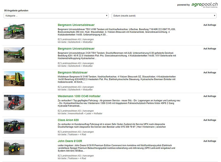This screenshot has height=162, width=221.
Task: Open the John Deere 6130R listing
Action: click(x=70, y=141)
